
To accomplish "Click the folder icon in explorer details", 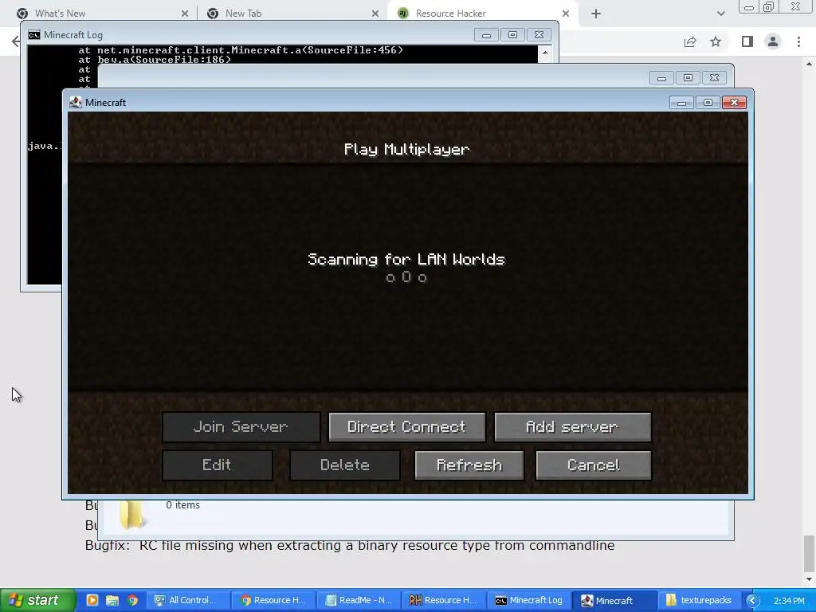I will (131, 516).
